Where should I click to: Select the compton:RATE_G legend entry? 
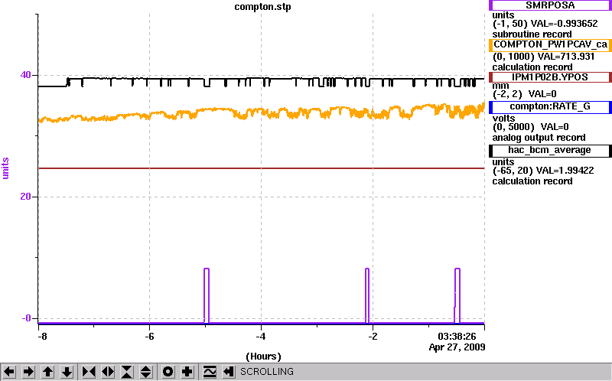tap(550, 106)
